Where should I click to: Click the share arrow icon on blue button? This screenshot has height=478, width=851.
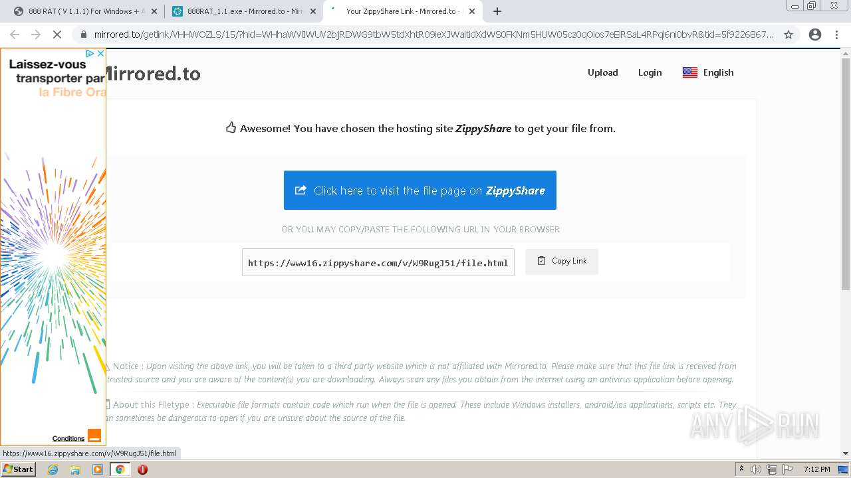point(301,190)
